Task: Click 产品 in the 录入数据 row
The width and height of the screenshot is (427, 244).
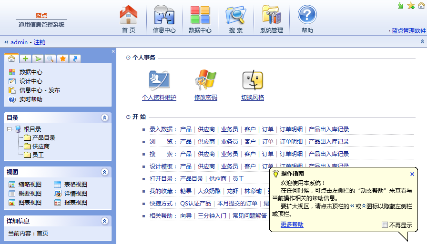Action: click(x=186, y=129)
